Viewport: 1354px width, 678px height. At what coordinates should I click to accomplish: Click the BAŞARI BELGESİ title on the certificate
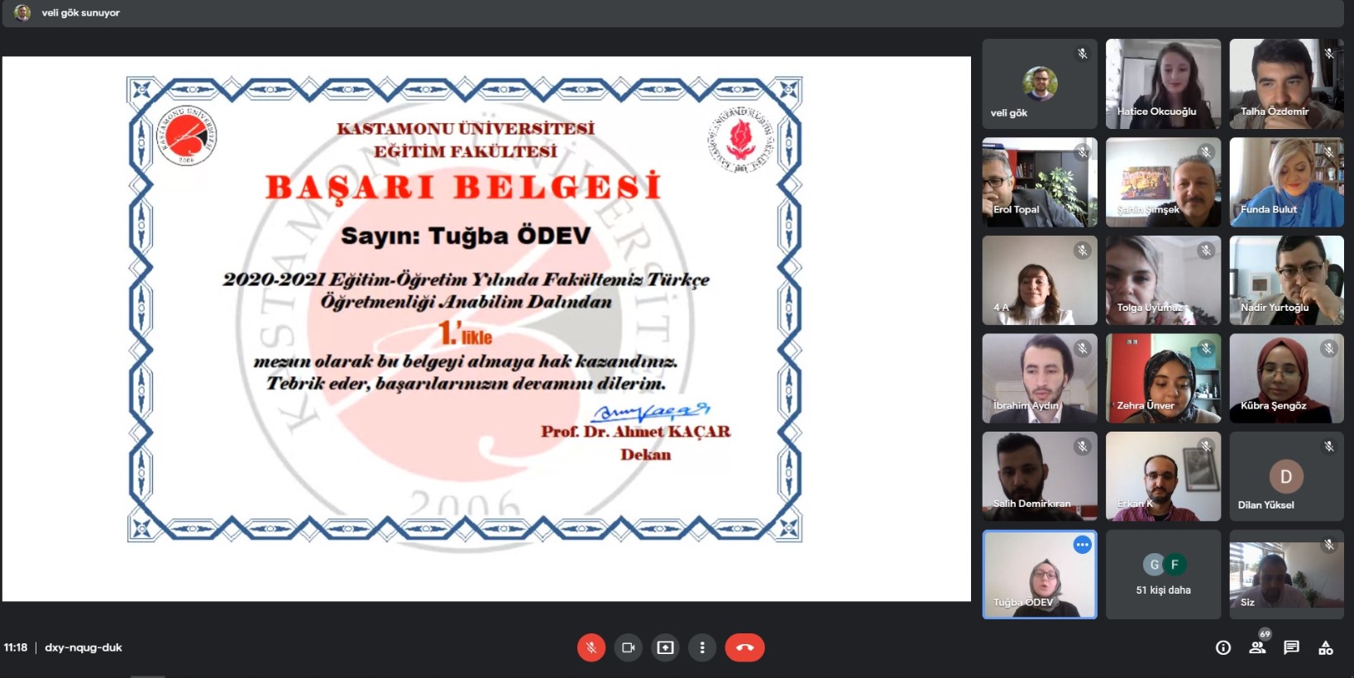pyautogui.click(x=464, y=188)
